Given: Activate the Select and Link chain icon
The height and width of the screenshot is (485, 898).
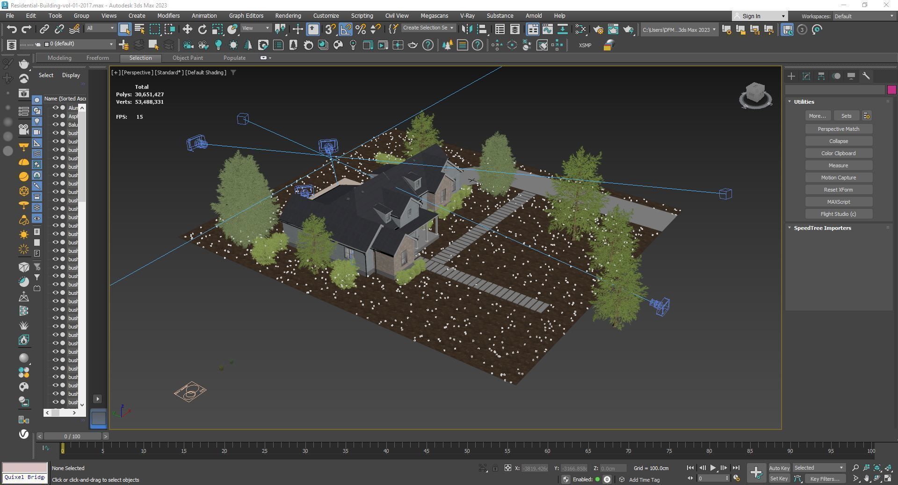Looking at the screenshot, I should pos(44,29).
